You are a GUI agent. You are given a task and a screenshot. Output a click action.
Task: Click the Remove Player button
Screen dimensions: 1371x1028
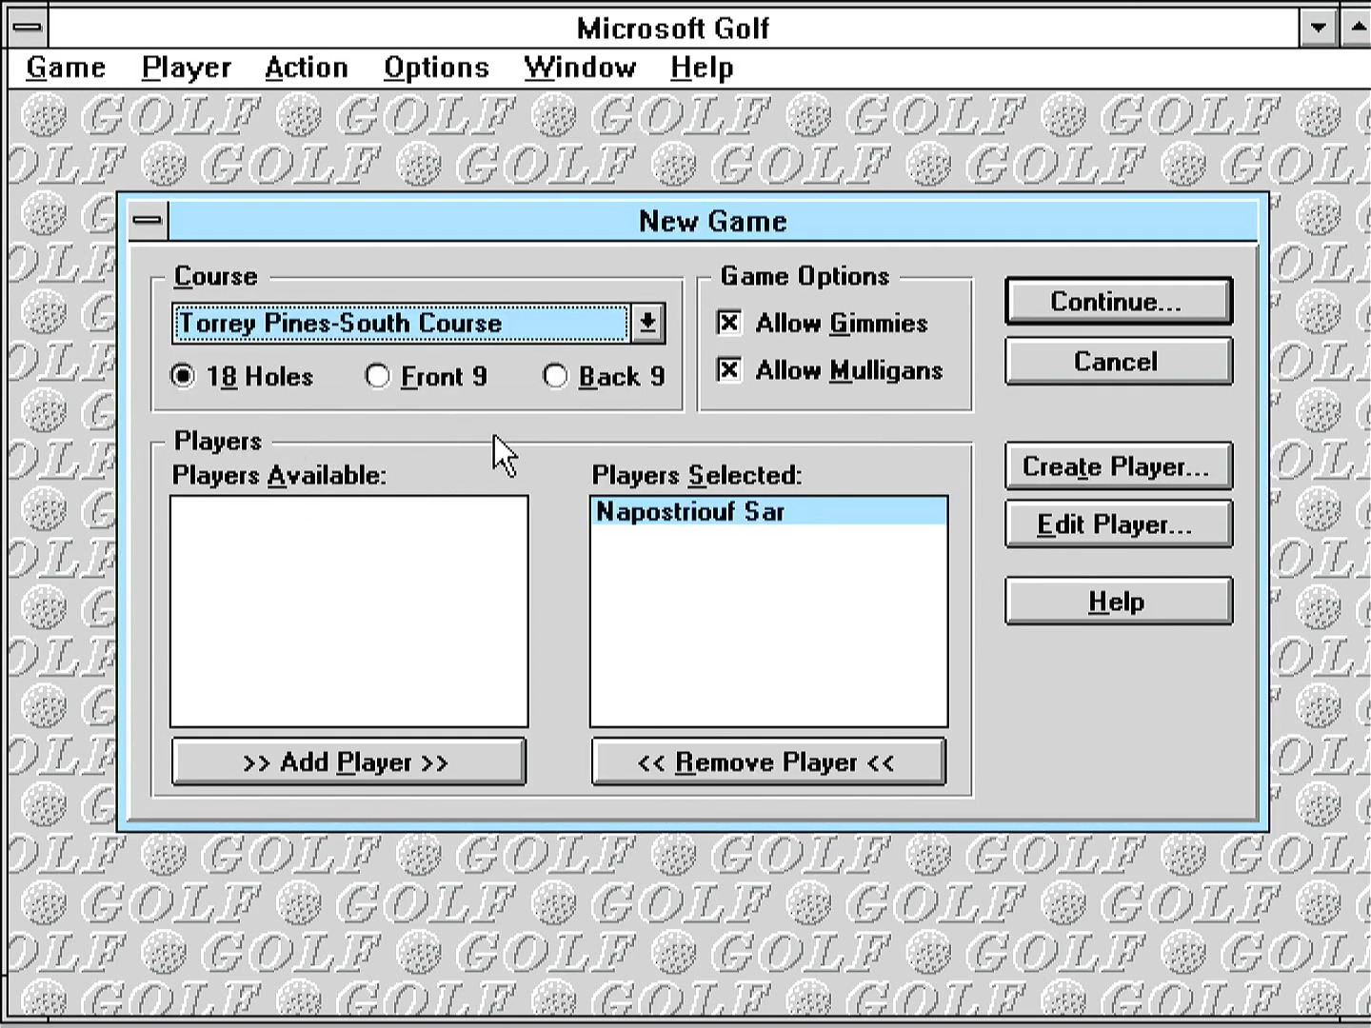pyautogui.click(x=768, y=762)
